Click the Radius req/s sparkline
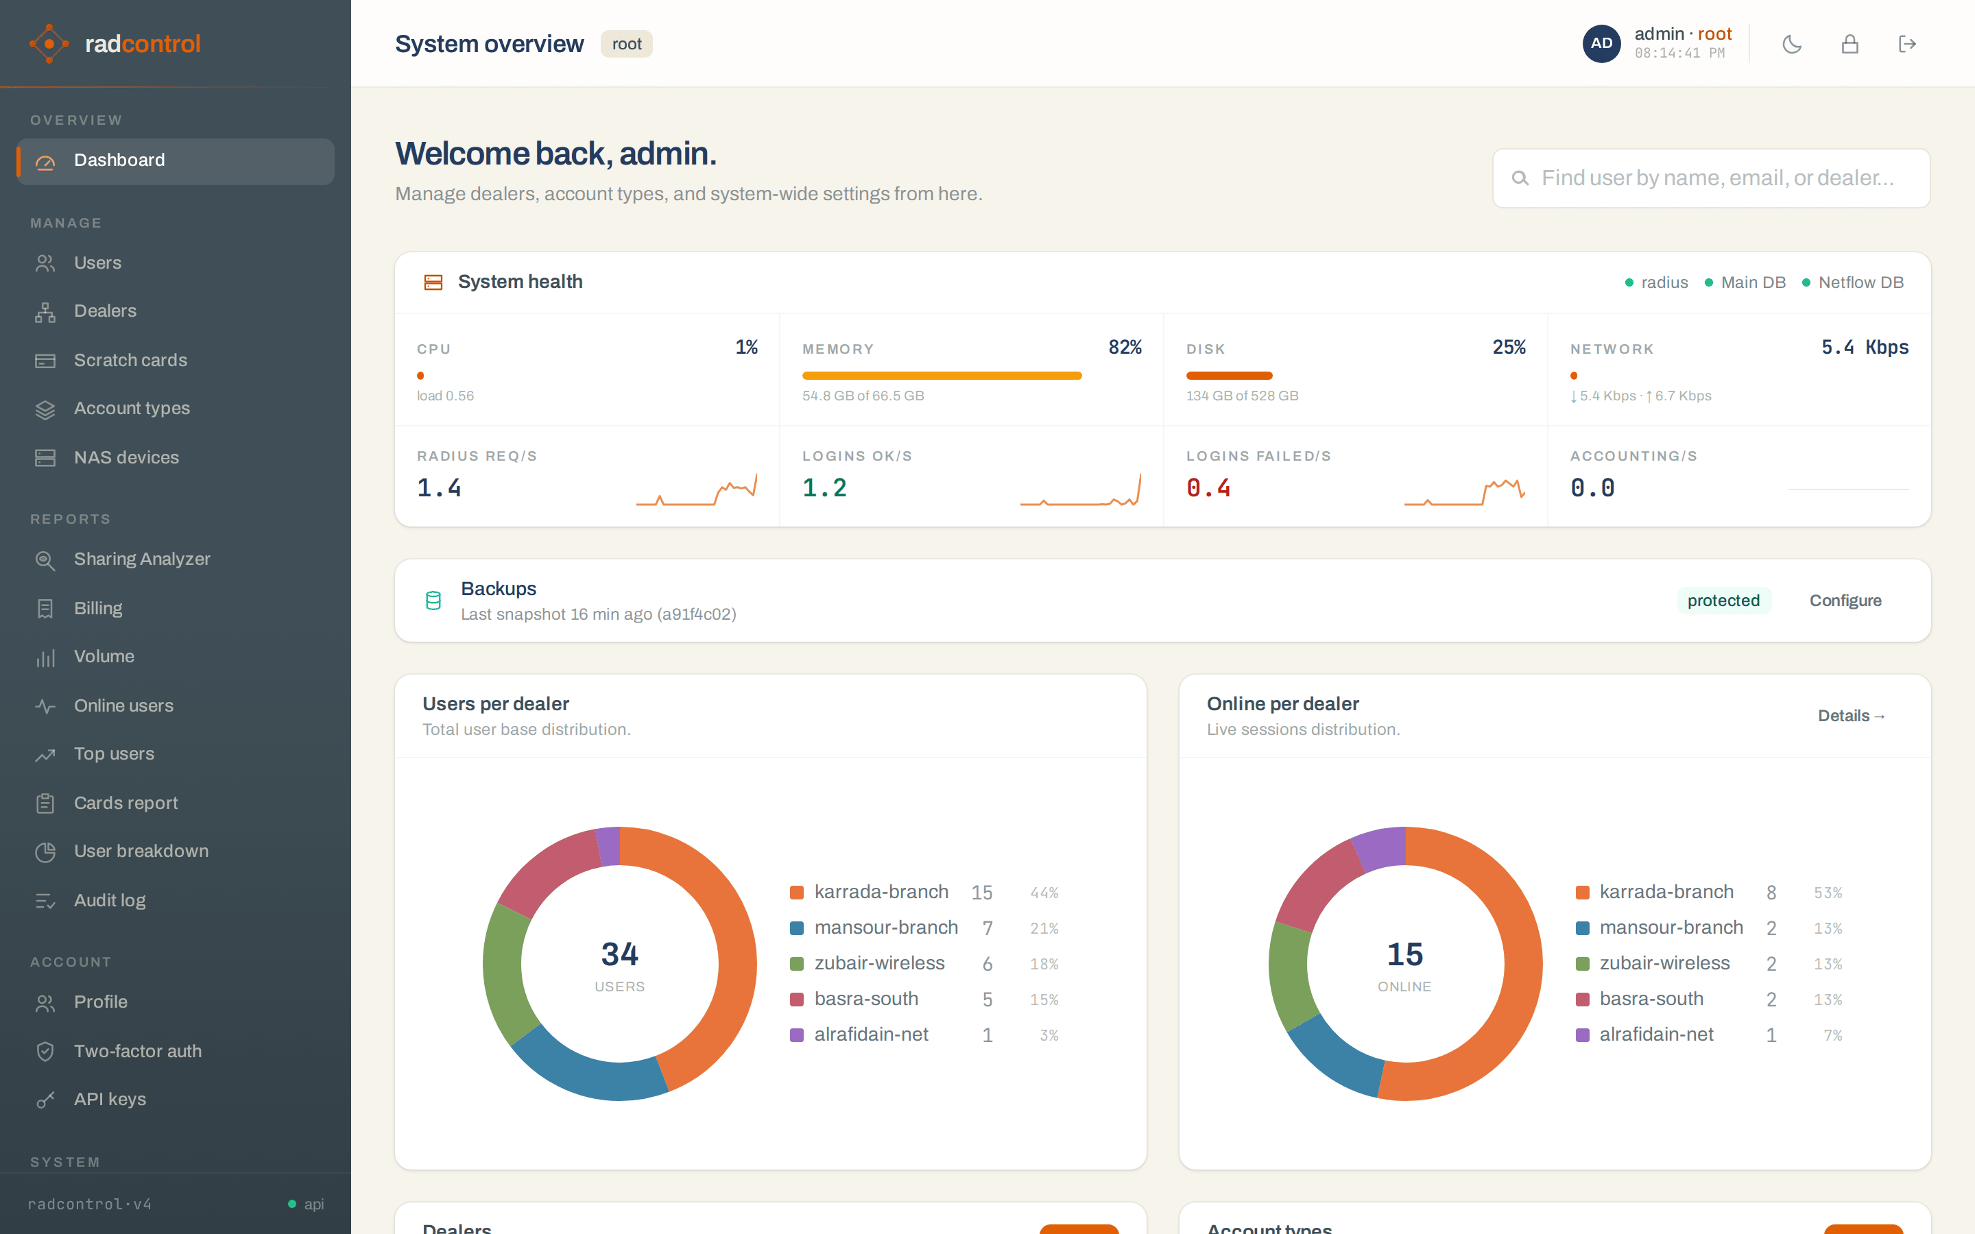The height and width of the screenshot is (1234, 1975). point(696,489)
